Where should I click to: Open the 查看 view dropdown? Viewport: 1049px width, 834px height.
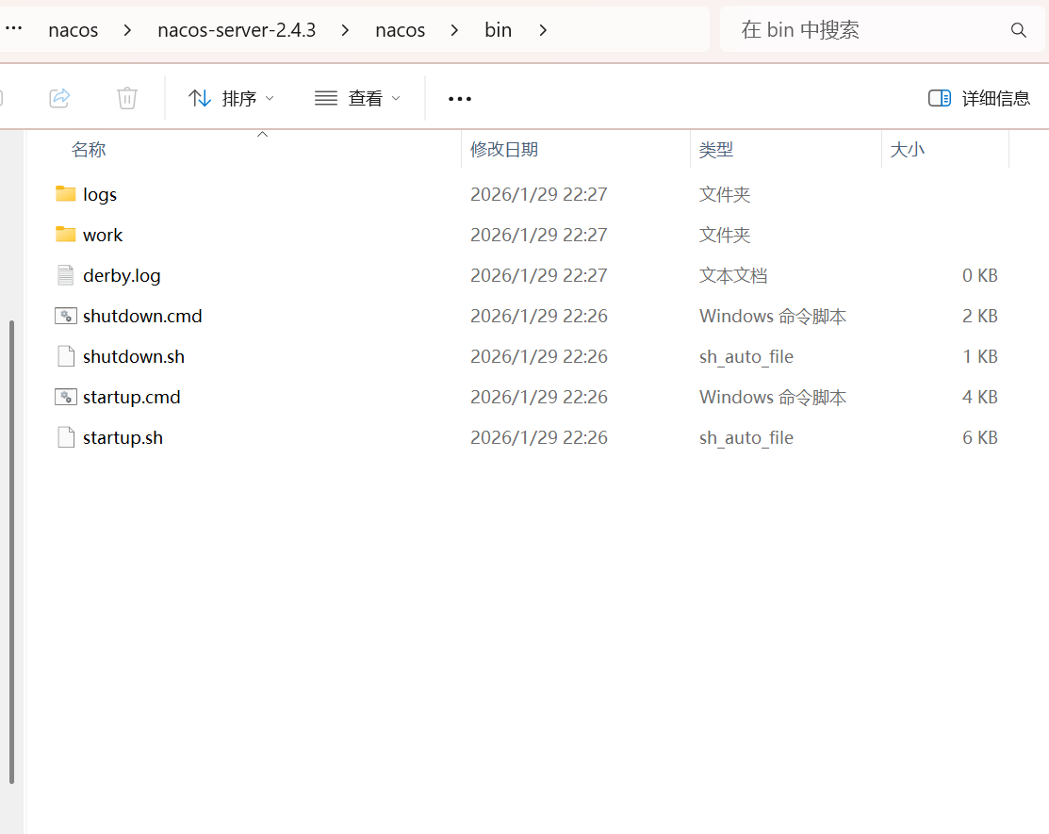pyautogui.click(x=357, y=98)
